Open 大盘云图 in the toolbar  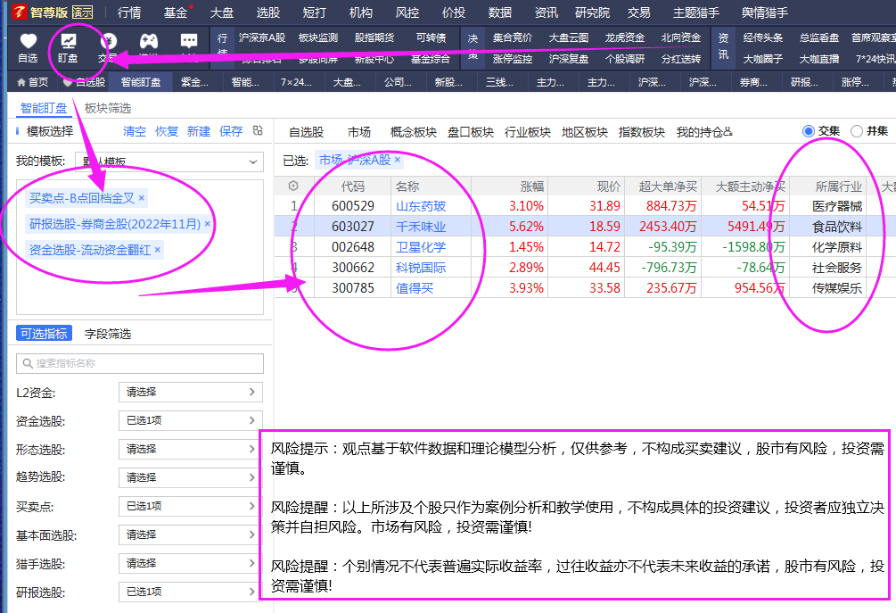(x=569, y=37)
